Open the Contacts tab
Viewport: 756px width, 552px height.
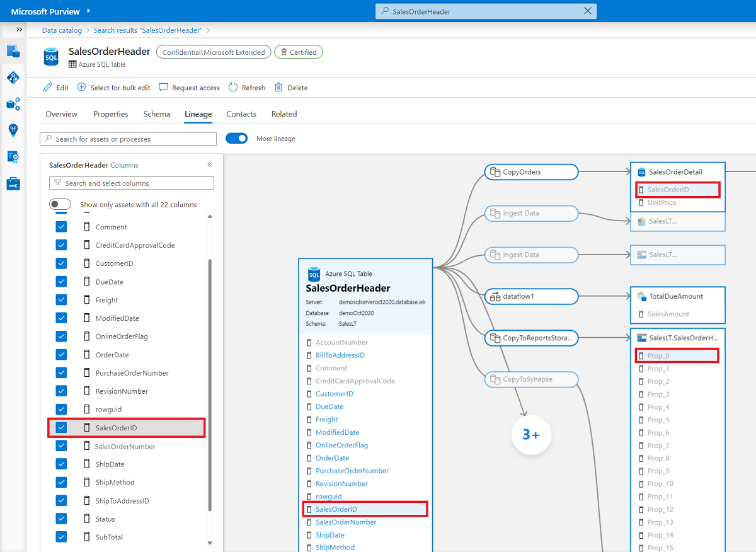(241, 114)
